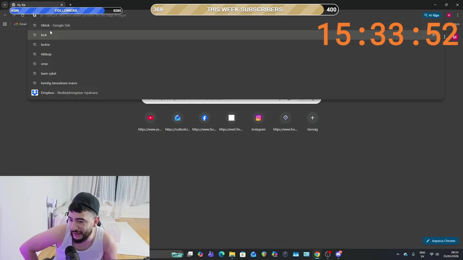This screenshot has width=463, height=260.
Task: Select the 'tiktkop' history suggestion
Action: click(x=235, y=54)
